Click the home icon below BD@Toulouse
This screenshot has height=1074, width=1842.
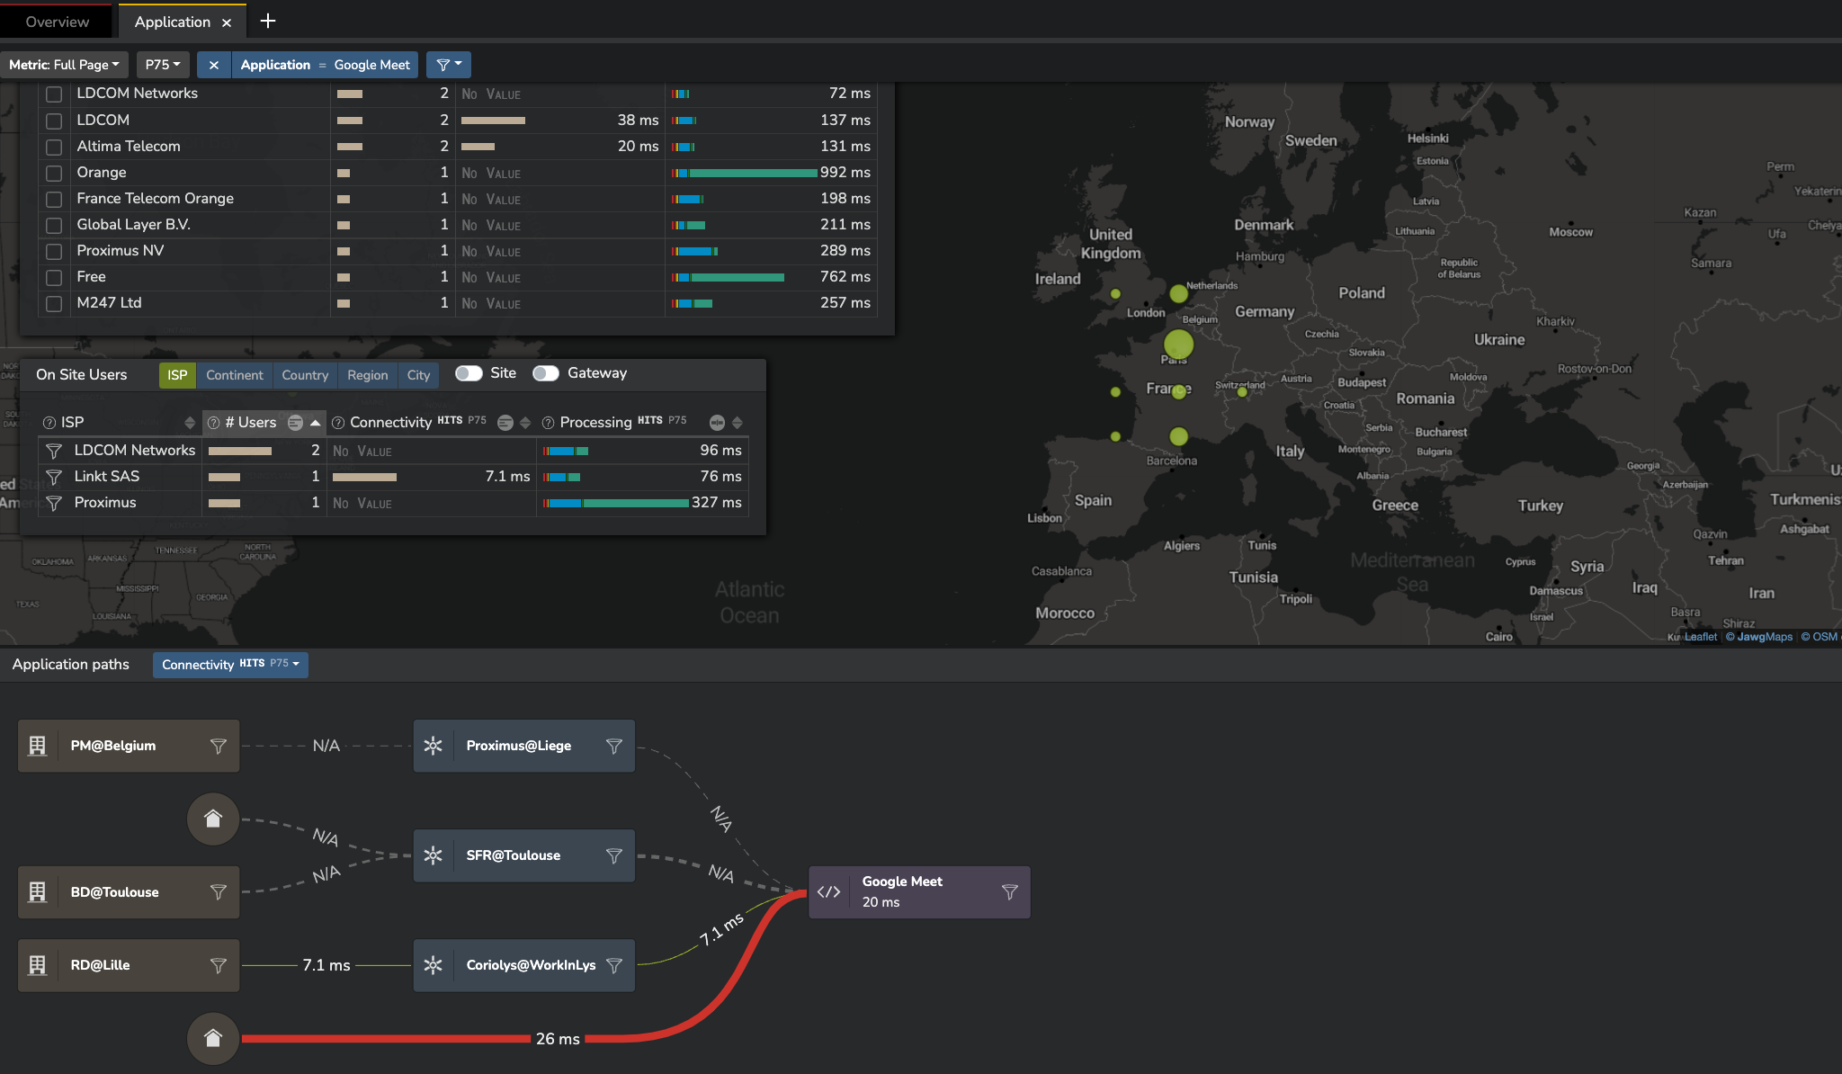[212, 1038]
